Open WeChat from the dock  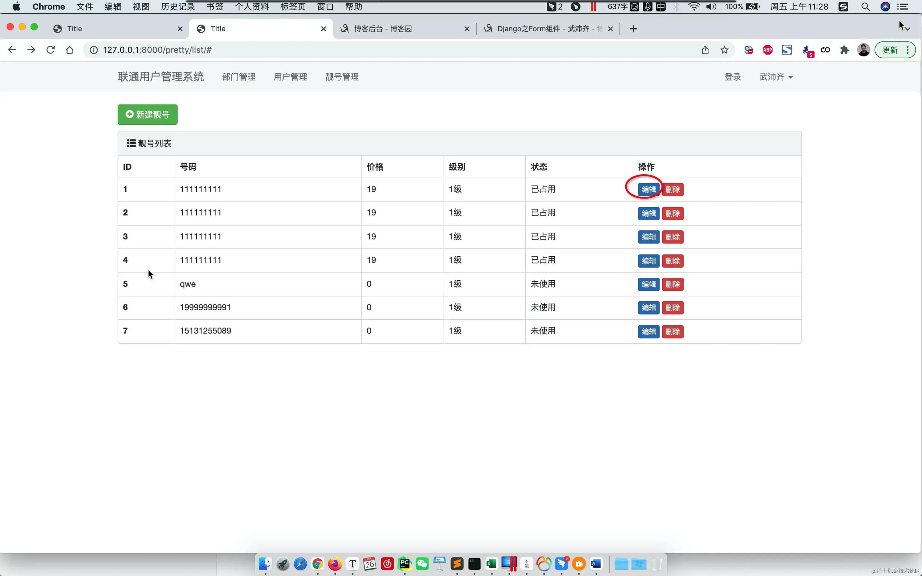(x=422, y=564)
